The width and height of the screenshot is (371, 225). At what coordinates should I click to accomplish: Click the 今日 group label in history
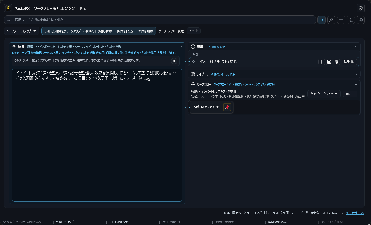point(195,54)
